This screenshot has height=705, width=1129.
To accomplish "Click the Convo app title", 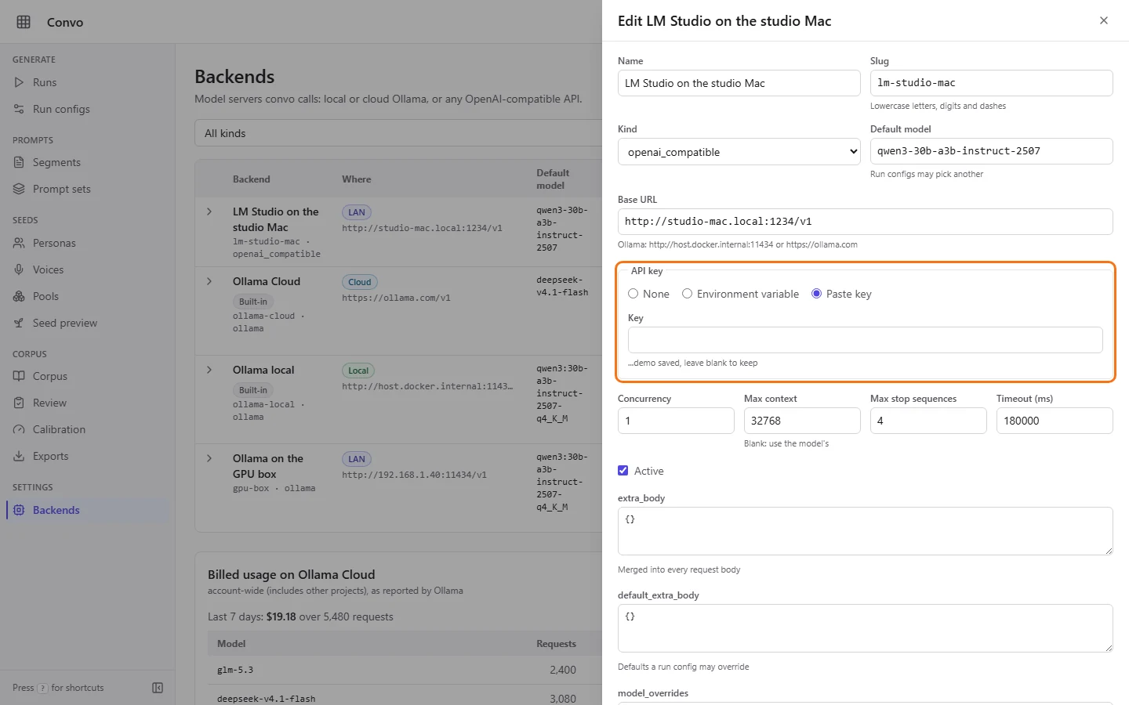I will (65, 22).
